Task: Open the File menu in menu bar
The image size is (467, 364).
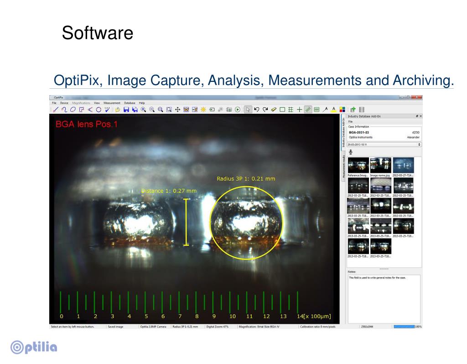Action: click(x=54, y=103)
